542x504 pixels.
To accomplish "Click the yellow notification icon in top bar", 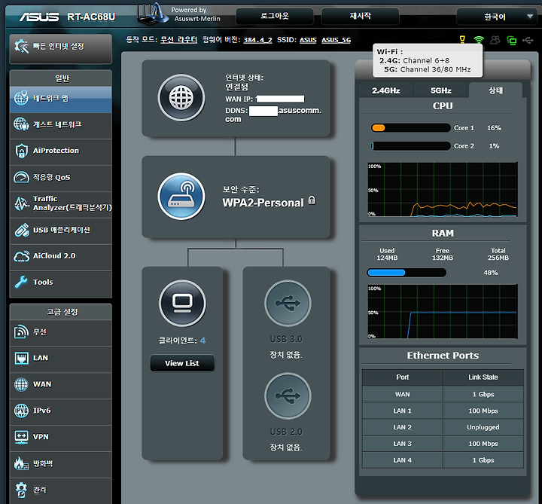I will tap(462, 40).
